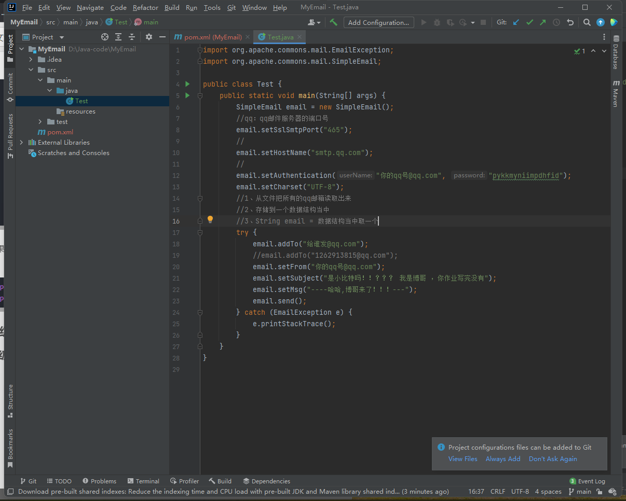Open Search Everywhere magnifier icon
This screenshot has width=626, height=501.
(587, 22)
